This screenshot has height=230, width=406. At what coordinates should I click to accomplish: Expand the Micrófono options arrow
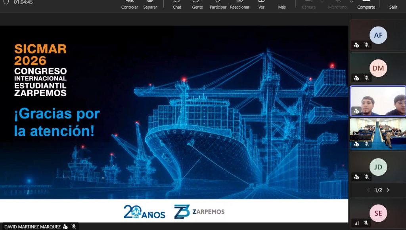point(351,2)
